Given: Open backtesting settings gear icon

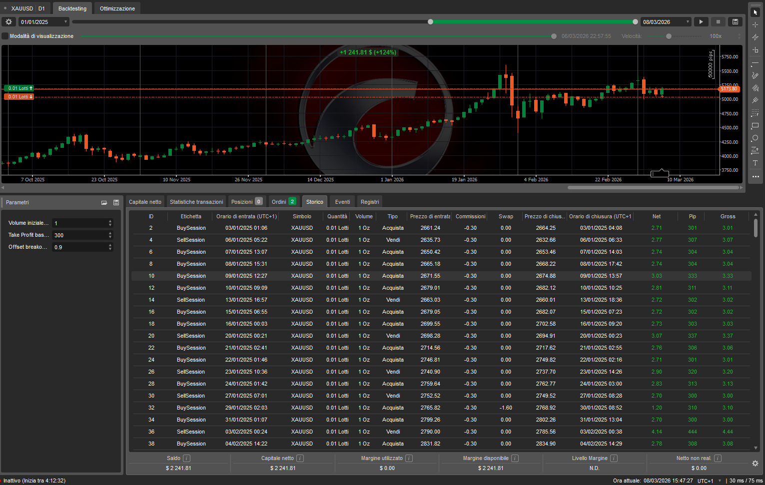Looking at the screenshot, I should (8, 22).
